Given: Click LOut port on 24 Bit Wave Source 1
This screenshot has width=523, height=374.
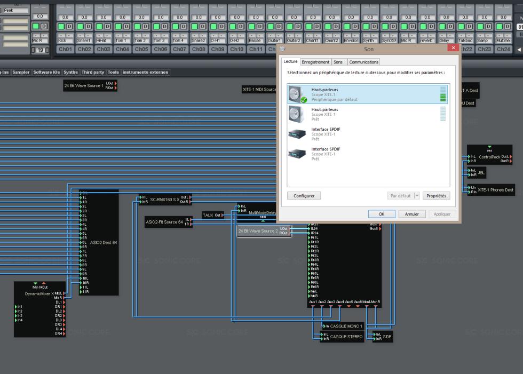Looking at the screenshot, I should (x=116, y=83).
